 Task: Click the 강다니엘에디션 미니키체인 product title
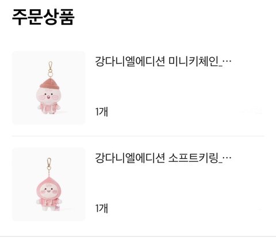click(x=163, y=62)
